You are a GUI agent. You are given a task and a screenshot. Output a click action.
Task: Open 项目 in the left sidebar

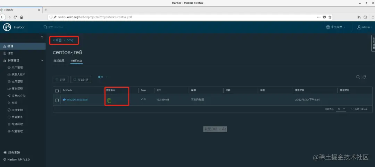(23, 46)
